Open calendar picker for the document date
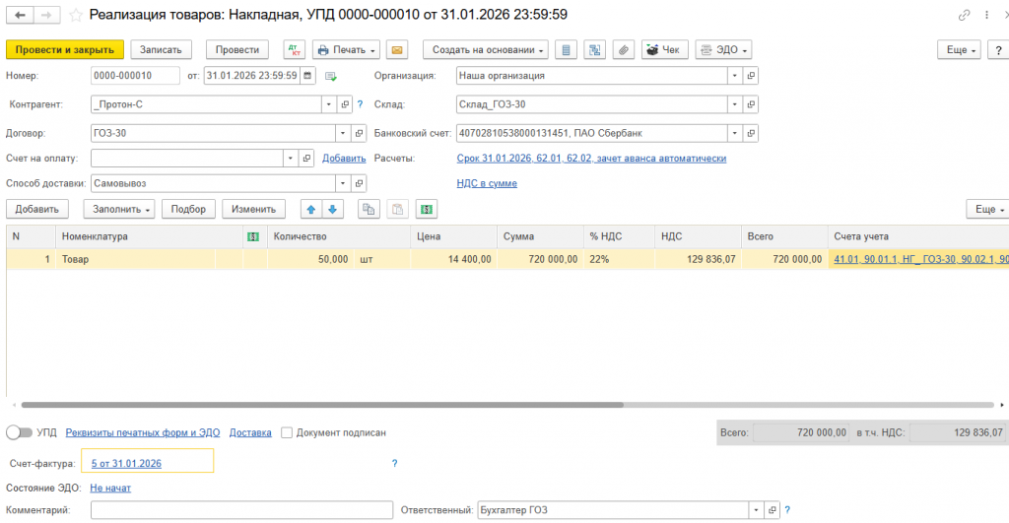This screenshot has height=523, width=1009. point(307,75)
